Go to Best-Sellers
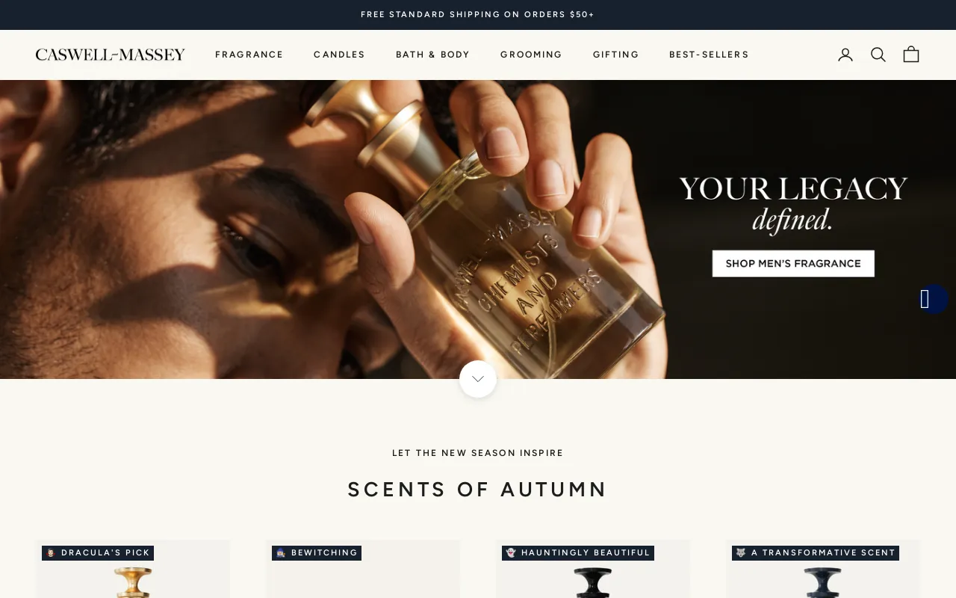Image resolution: width=956 pixels, height=598 pixels. [x=709, y=55]
